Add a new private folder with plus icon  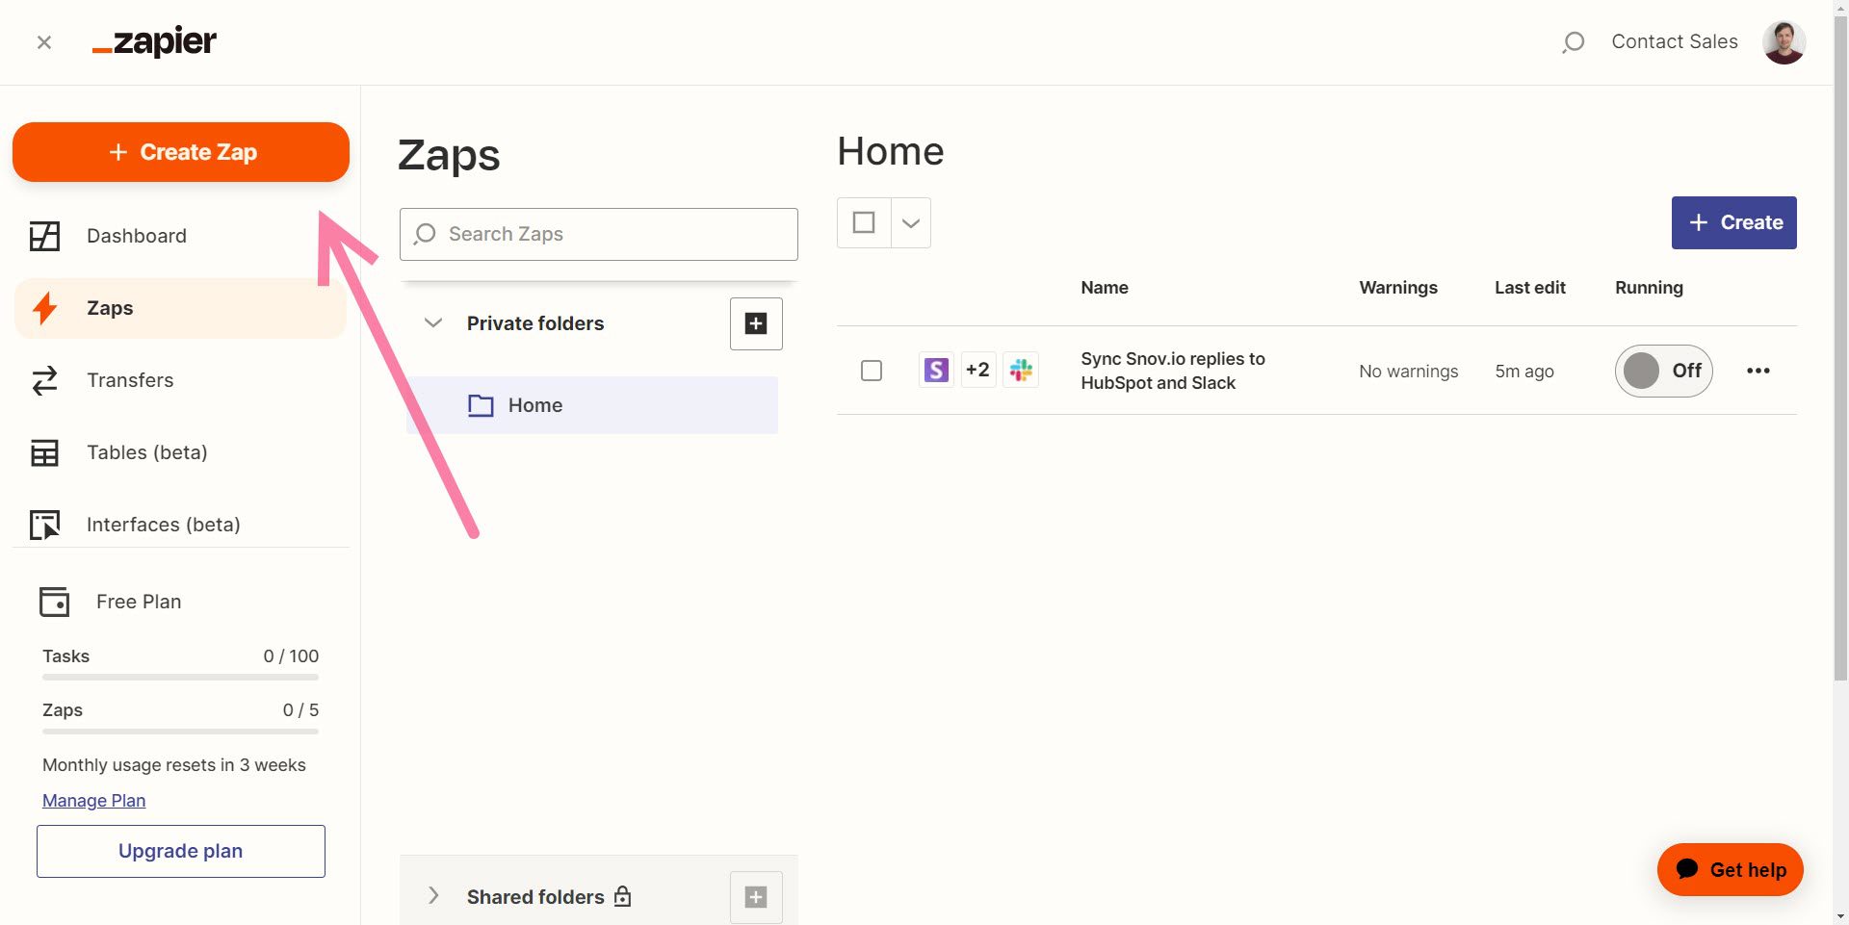click(756, 323)
